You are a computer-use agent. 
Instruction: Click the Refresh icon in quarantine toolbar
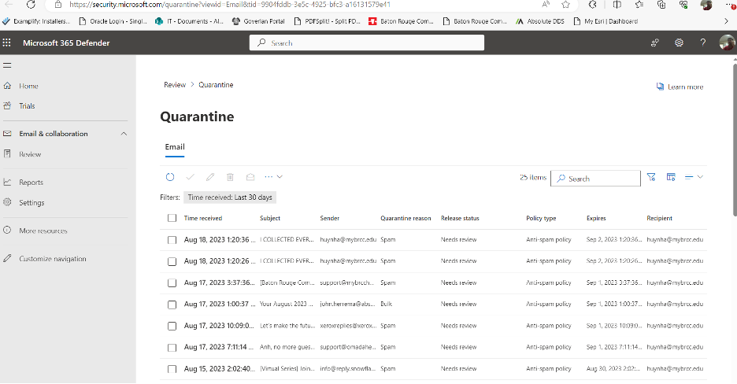tap(169, 178)
